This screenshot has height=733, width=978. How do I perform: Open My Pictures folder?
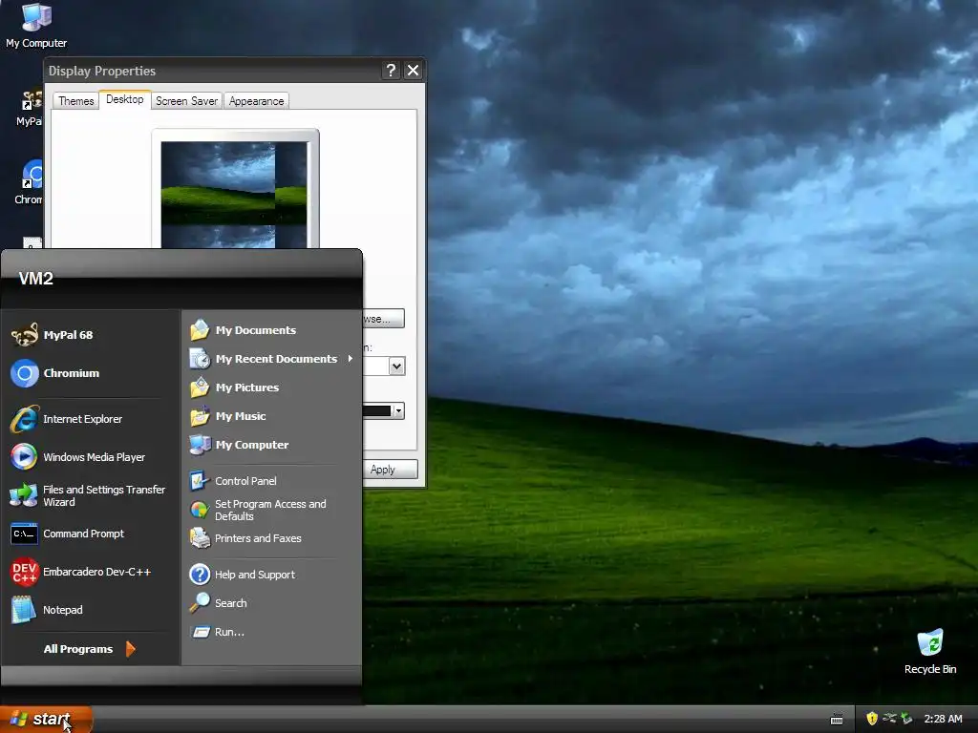click(234, 387)
